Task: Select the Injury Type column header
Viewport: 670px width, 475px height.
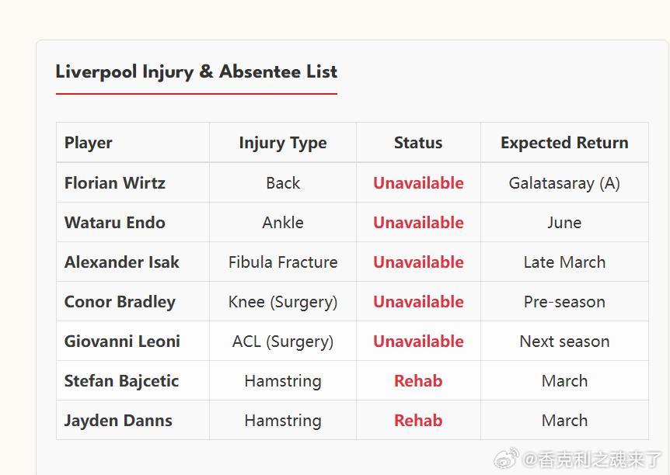Action: pyautogui.click(x=283, y=143)
